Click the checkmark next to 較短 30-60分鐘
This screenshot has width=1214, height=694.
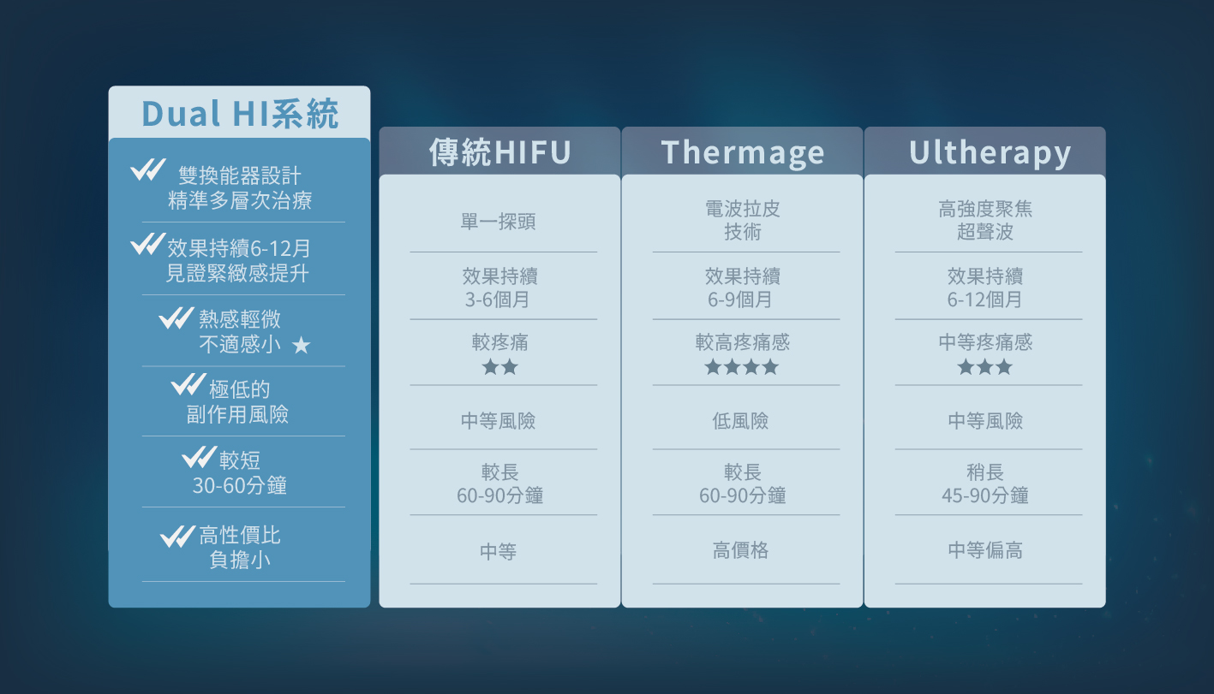click(199, 456)
